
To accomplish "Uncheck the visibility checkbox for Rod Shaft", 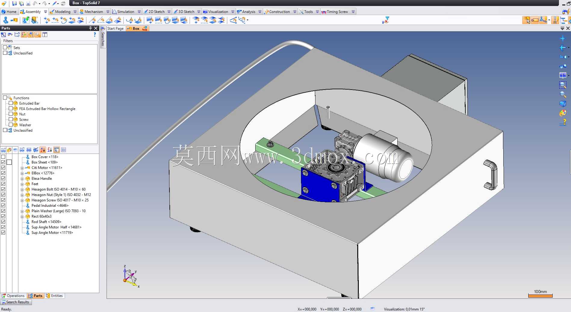I will tap(3, 222).
